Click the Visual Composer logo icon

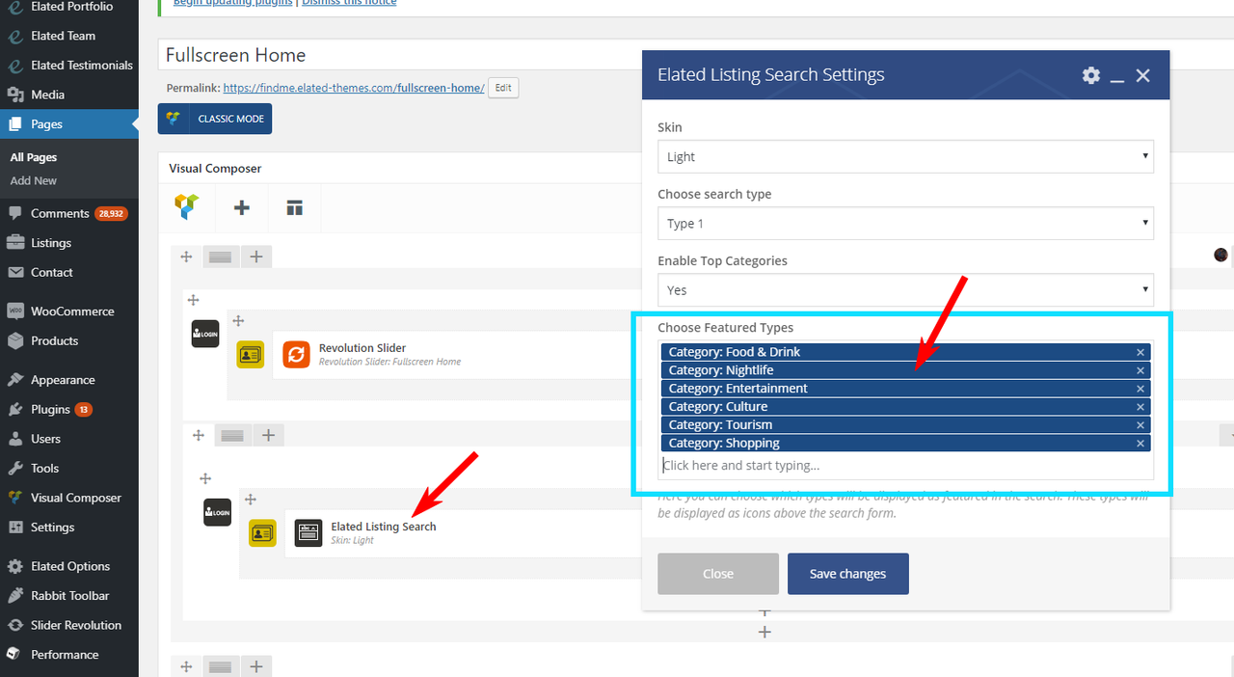(186, 206)
